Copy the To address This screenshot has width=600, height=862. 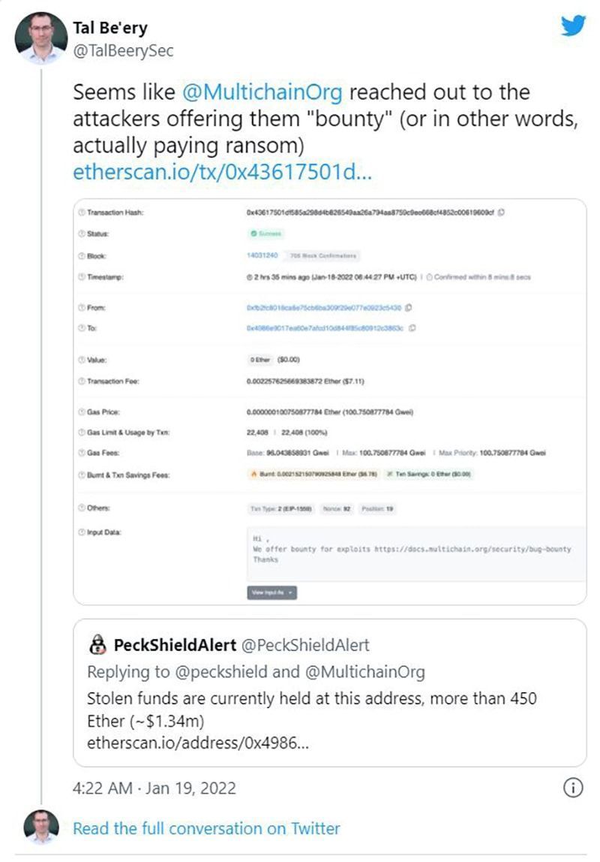point(412,327)
